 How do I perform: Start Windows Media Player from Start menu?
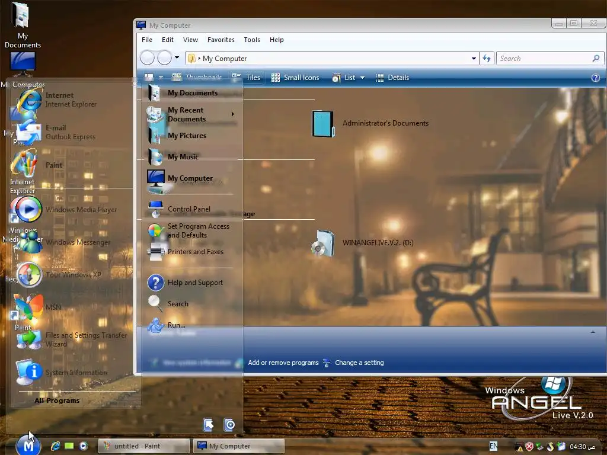[66, 210]
